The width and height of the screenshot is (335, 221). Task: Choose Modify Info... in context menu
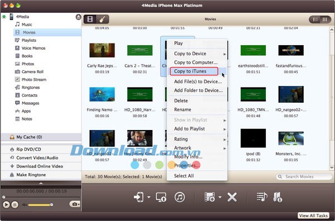coord(197,157)
